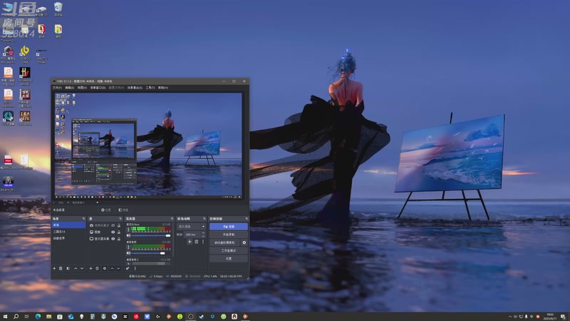Toggle visibility eye of display capture source
This screenshot has width=570, height=321.
(x=113, y=239)
